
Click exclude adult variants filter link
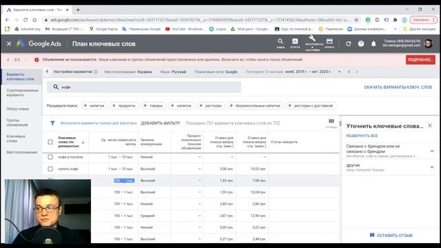point(99,123)
